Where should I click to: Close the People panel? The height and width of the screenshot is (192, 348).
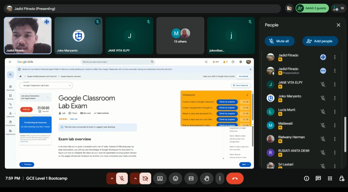coord(338,25)
